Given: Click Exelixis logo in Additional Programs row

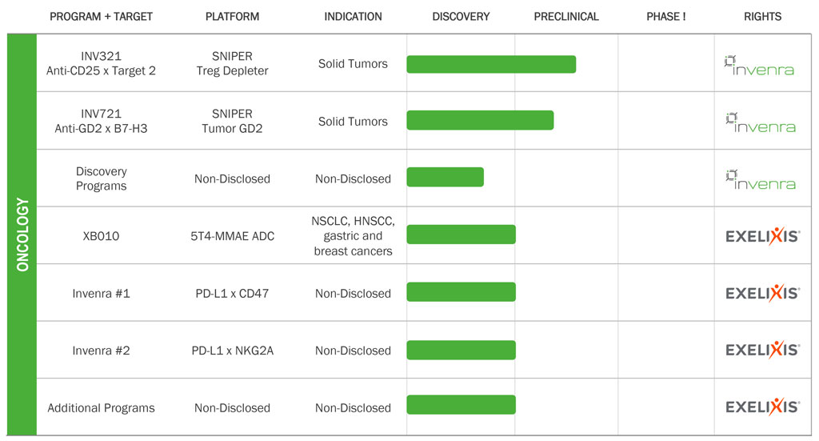Looking at the screenshot, I should (x=762, y=407).
